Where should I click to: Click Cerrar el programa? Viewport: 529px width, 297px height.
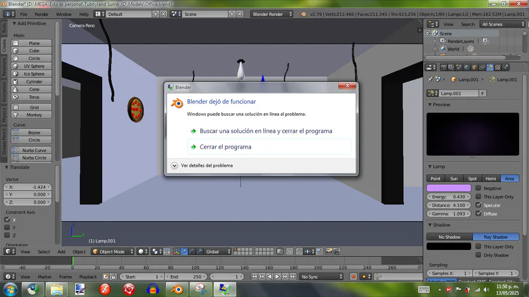[269, 147]
